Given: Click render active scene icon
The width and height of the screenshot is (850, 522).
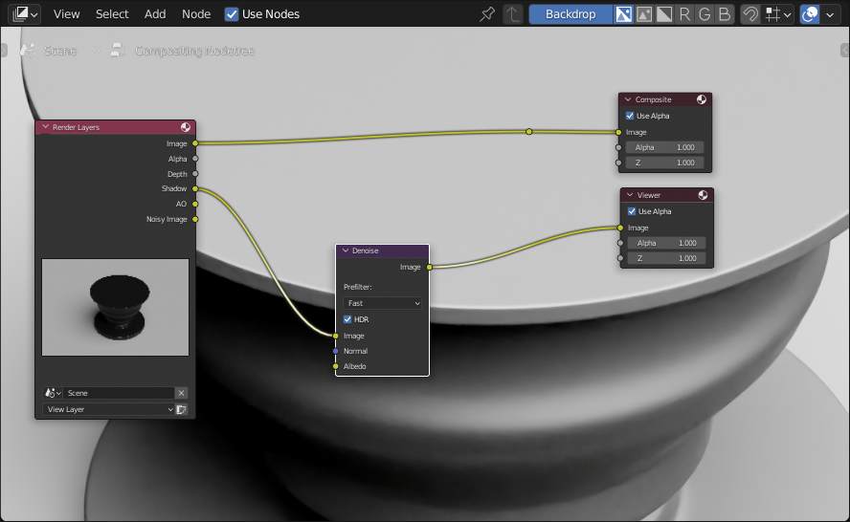Looking at the screenshot, I should point(182,409).
